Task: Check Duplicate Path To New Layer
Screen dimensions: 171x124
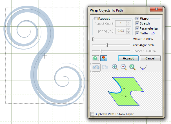Action: [92, 114]
